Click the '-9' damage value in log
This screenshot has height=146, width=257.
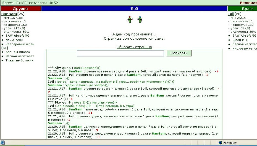coord(96,130)
